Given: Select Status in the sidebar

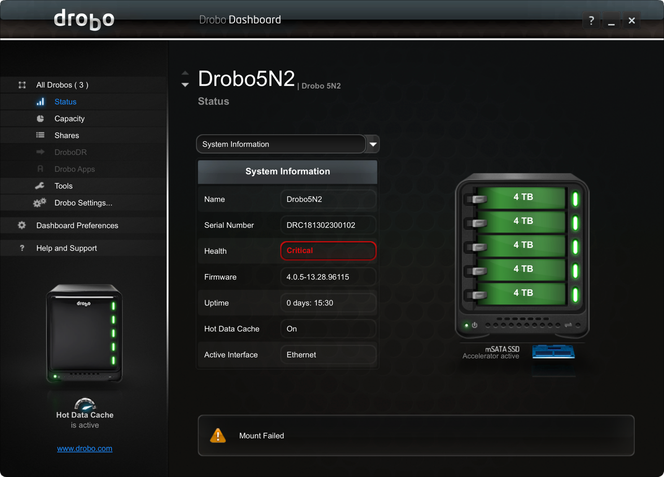Looking at the screenshot, I should click(65, 102).
